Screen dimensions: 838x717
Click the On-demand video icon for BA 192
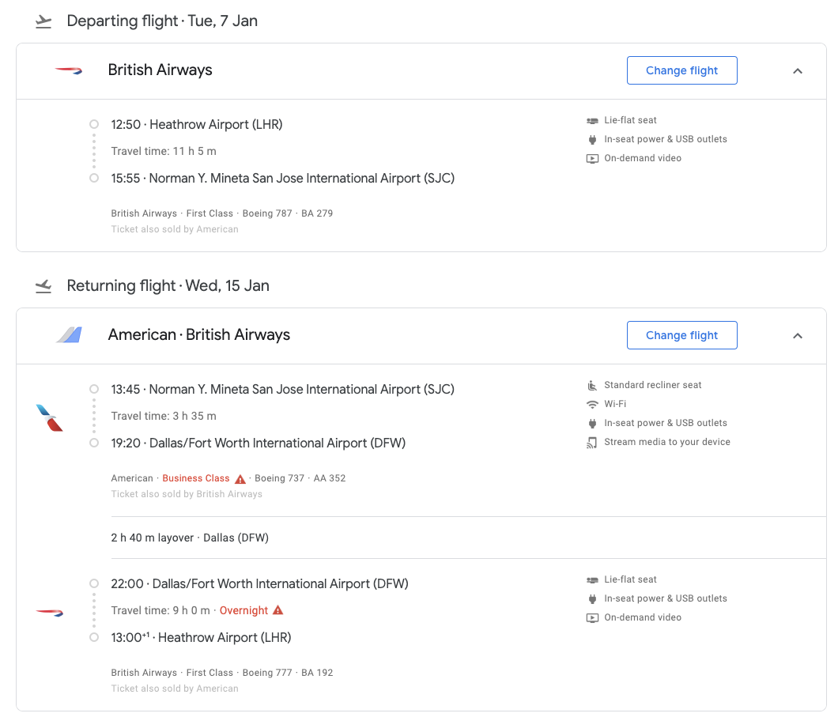(592, 618)
